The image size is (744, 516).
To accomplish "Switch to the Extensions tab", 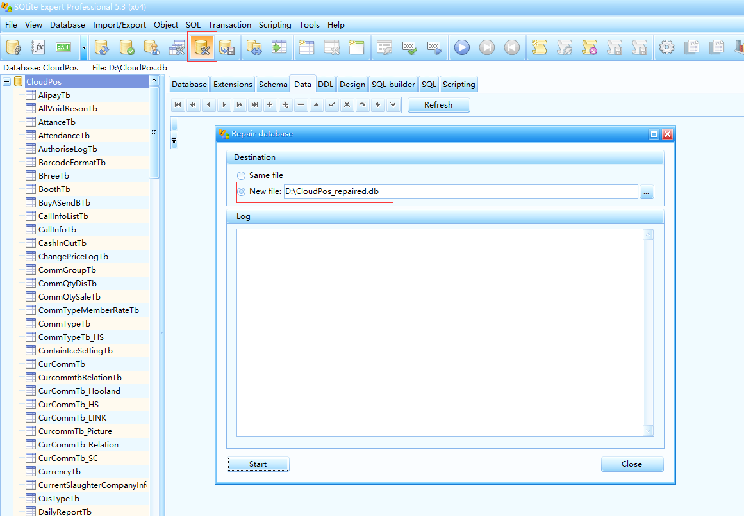I will 233,85.
